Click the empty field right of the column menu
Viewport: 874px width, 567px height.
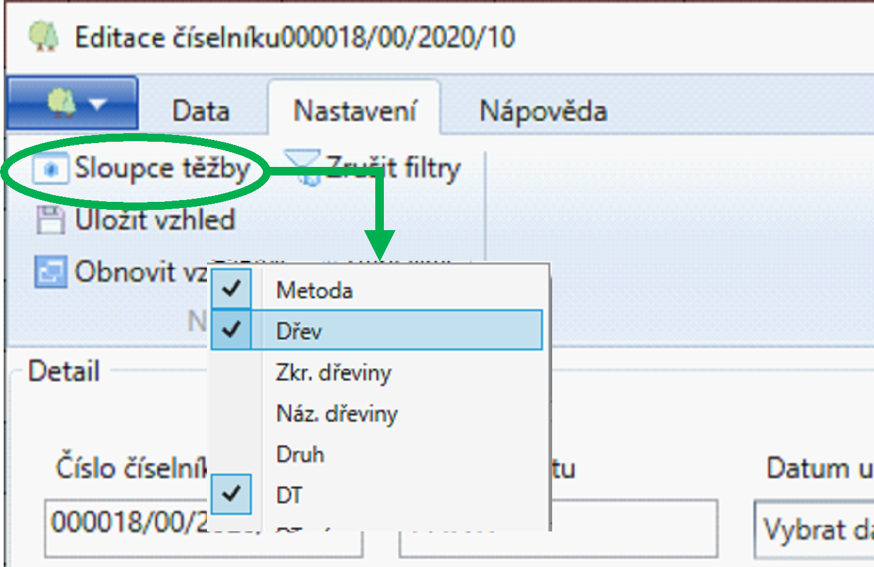[633, 528]
